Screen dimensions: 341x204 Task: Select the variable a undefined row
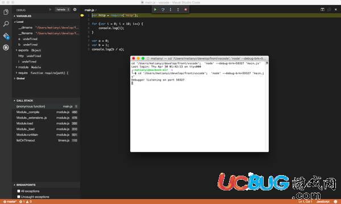coord(47,39)
